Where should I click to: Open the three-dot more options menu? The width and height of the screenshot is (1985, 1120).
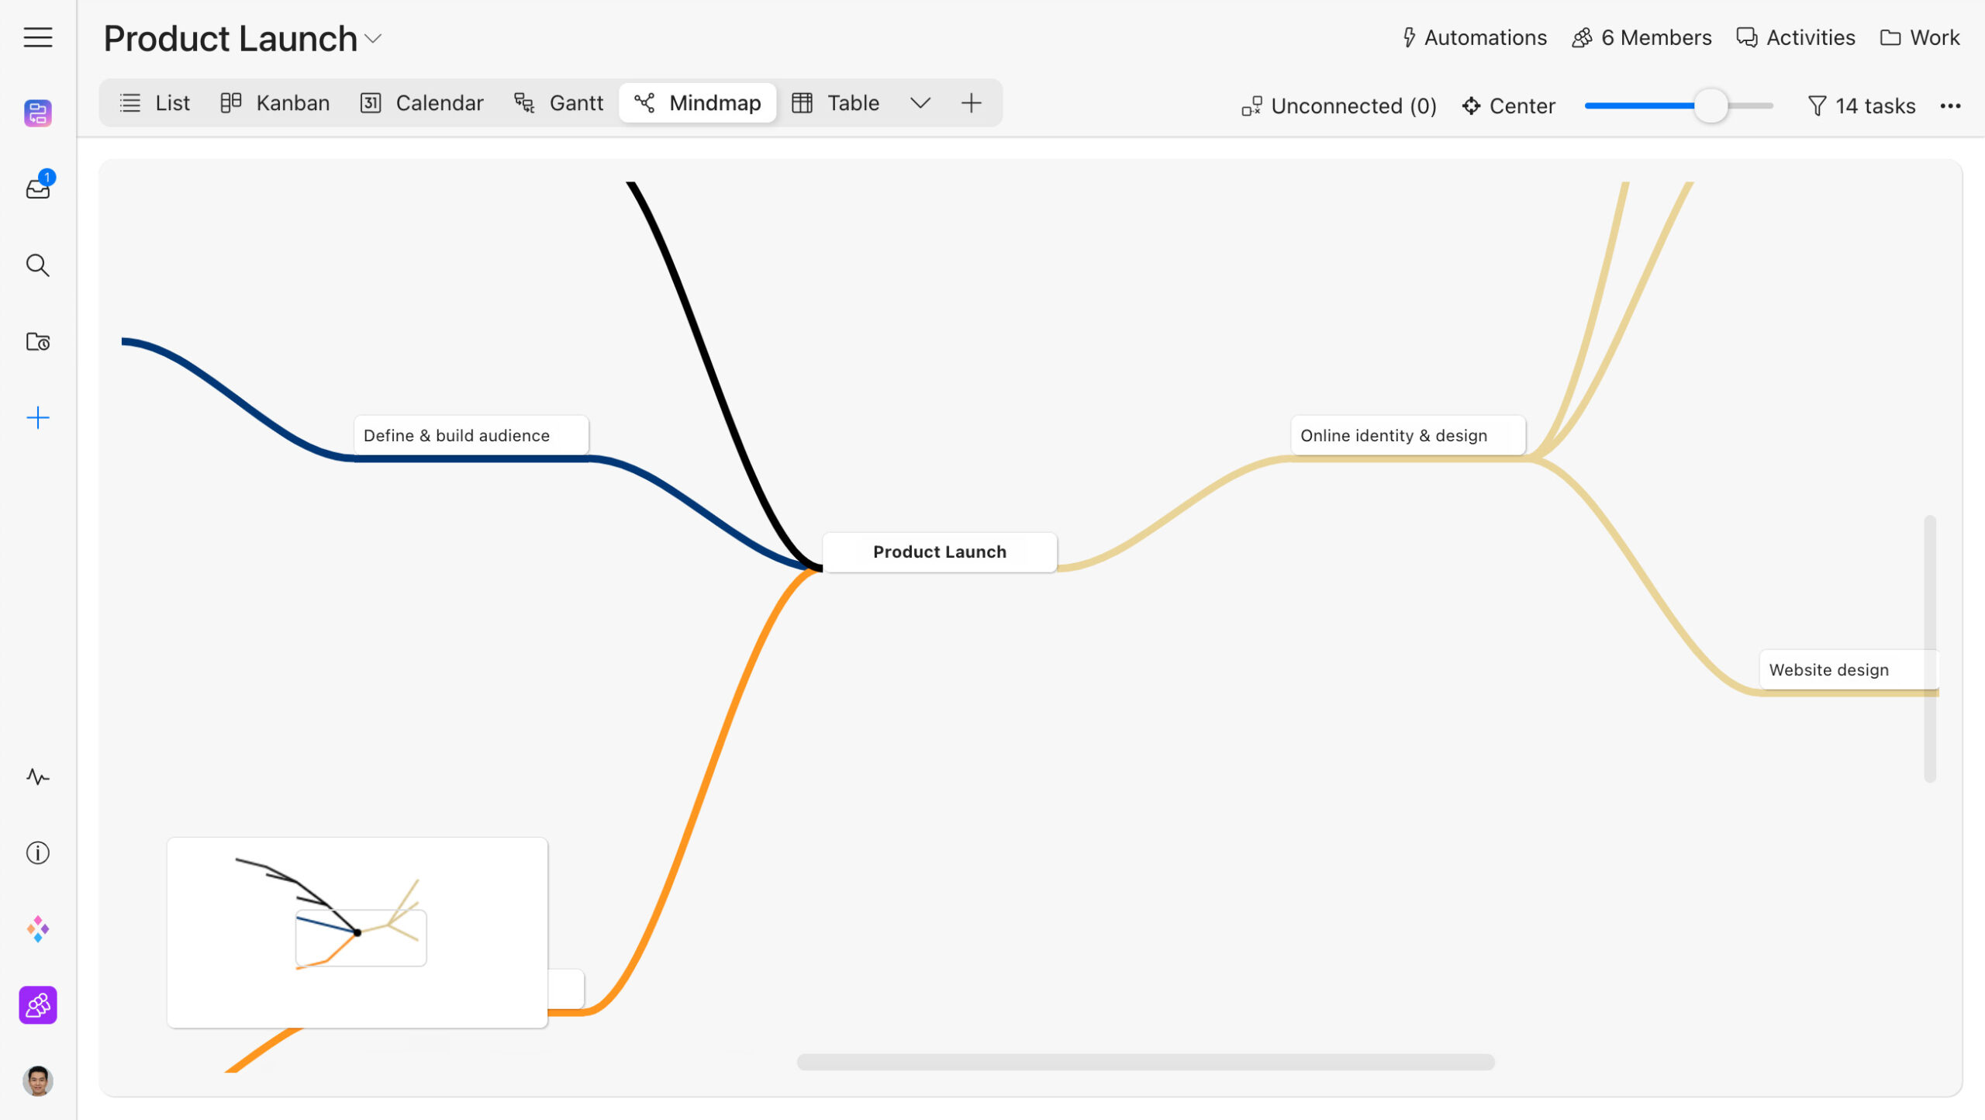point(1950,106)
